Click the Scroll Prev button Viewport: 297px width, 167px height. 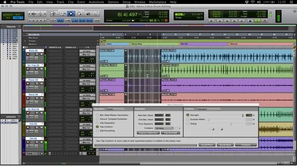click(x=207, y=145)
